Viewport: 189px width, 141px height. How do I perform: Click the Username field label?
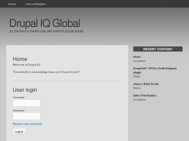(18, 98)
